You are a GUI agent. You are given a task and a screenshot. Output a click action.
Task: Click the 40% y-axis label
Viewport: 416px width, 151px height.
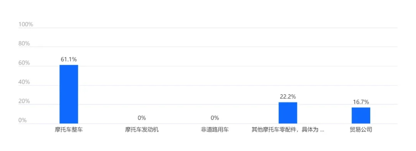tap(24, 82)
